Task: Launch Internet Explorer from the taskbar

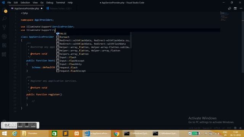Action: click(14, 134)
